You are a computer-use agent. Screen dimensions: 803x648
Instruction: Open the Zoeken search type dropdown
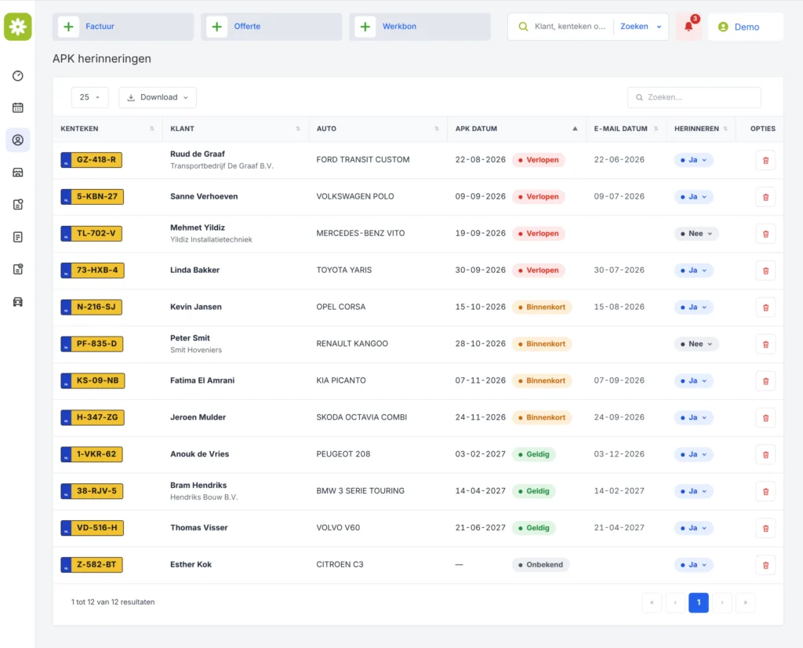641,27
